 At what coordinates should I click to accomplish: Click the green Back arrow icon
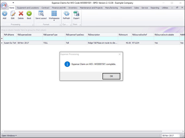point(29,14)
